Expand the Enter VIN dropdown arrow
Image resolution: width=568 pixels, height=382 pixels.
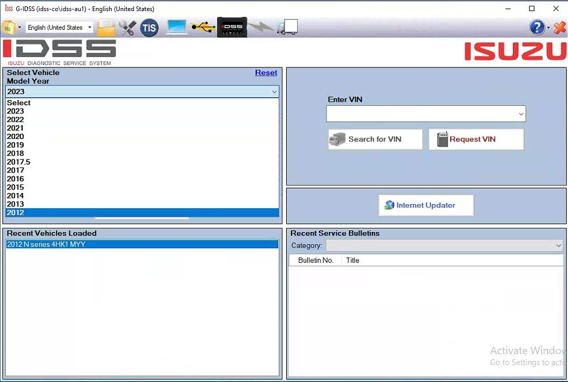[x=521, y=114]
